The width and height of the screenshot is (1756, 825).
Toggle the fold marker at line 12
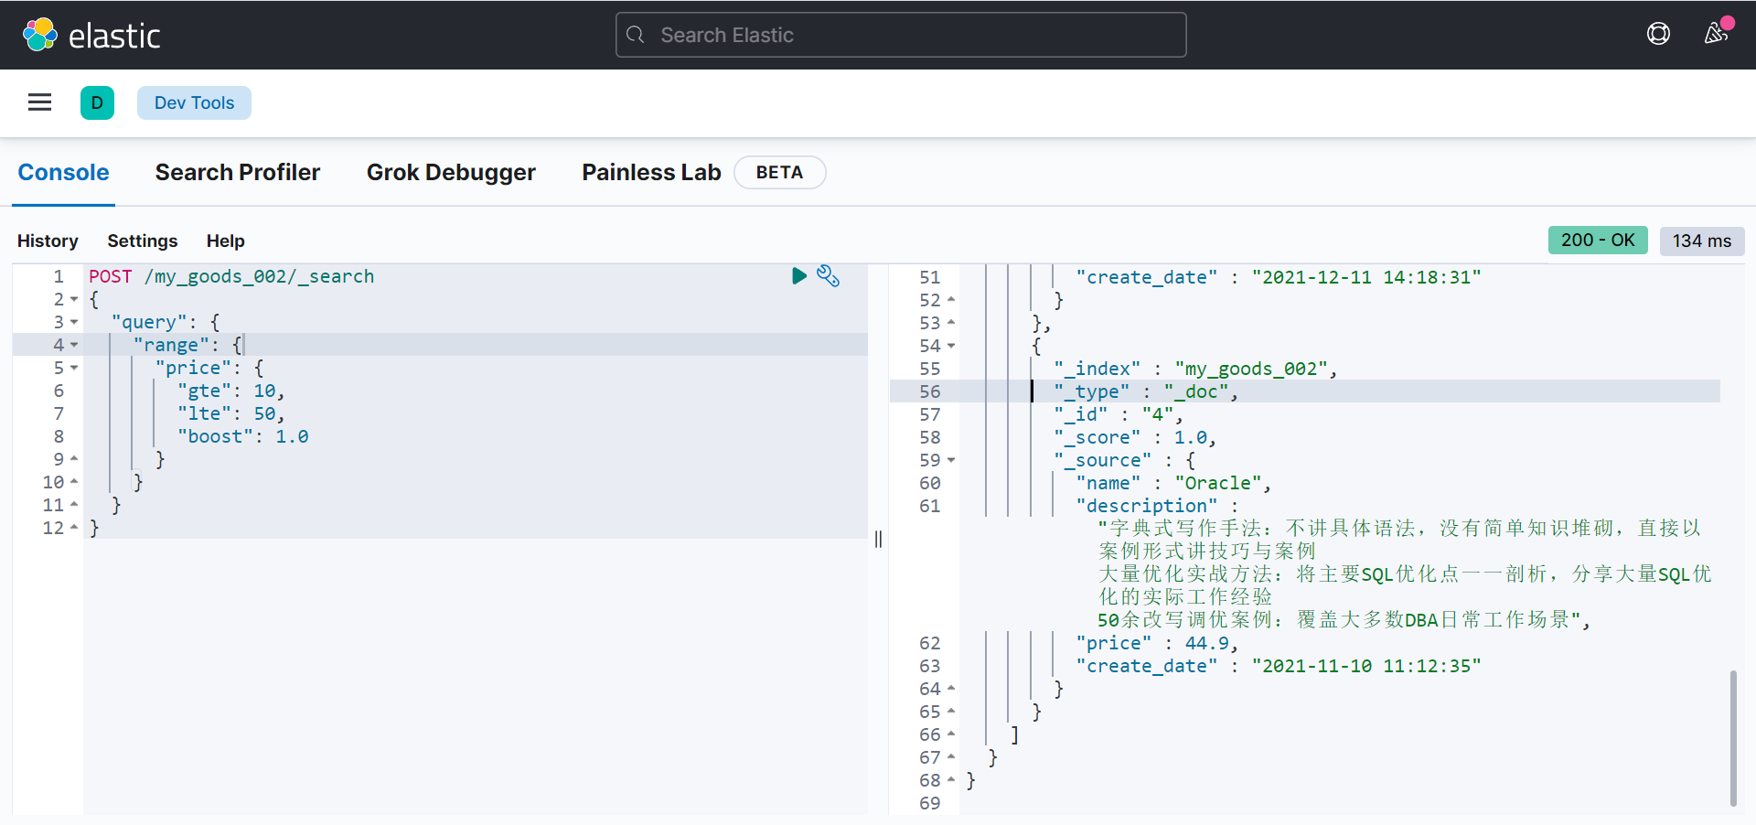74,527
